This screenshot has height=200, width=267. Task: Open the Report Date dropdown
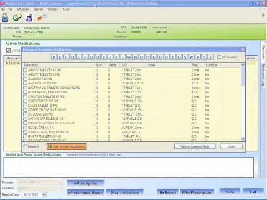[x=44, y=194]
